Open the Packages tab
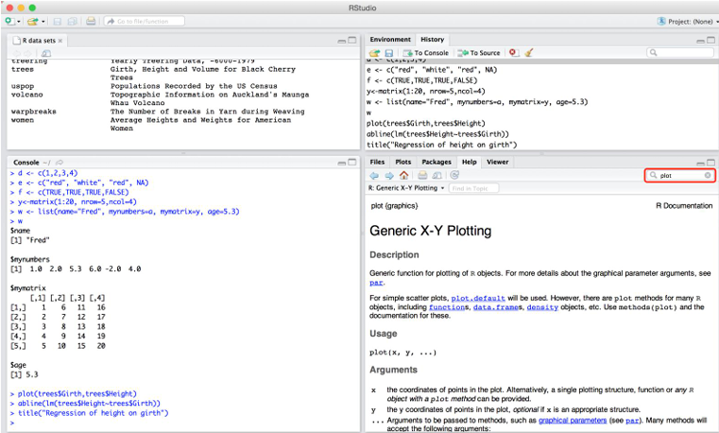This screenshot has height=433, width=719. pos(437,162)
